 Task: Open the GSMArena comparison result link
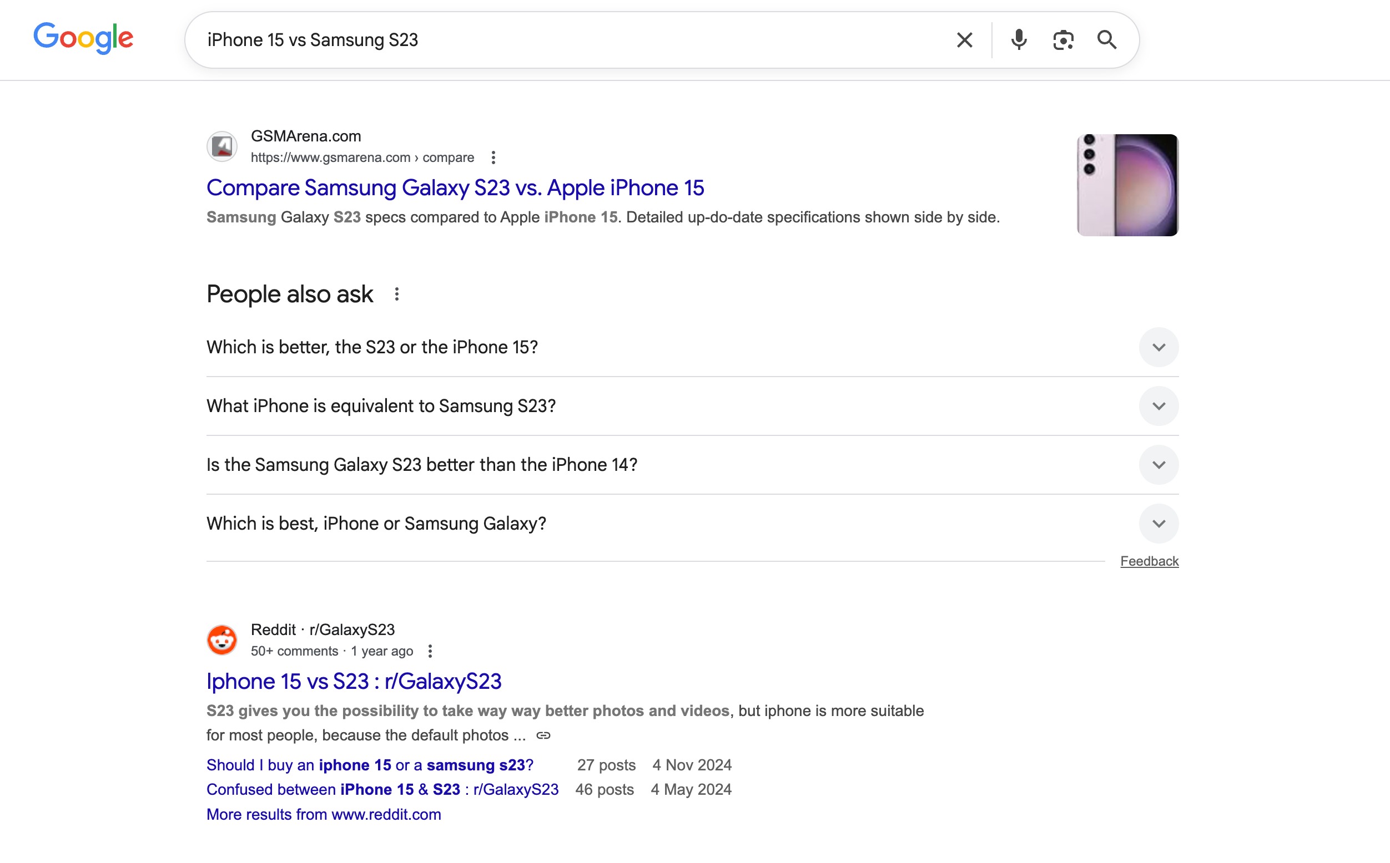coord(455,187)
